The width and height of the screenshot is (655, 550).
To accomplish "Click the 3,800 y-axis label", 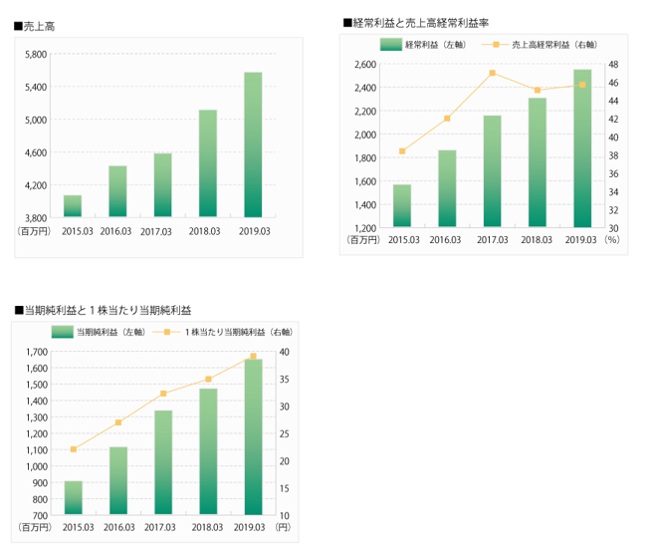I will (x=36, y=218).
